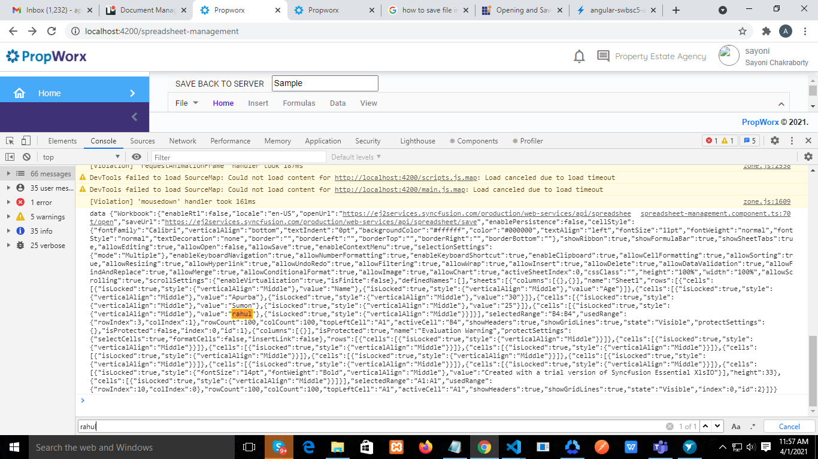Open the Insert ribbon tab
This screenshot has width=818, height=459.
[258, 103]
